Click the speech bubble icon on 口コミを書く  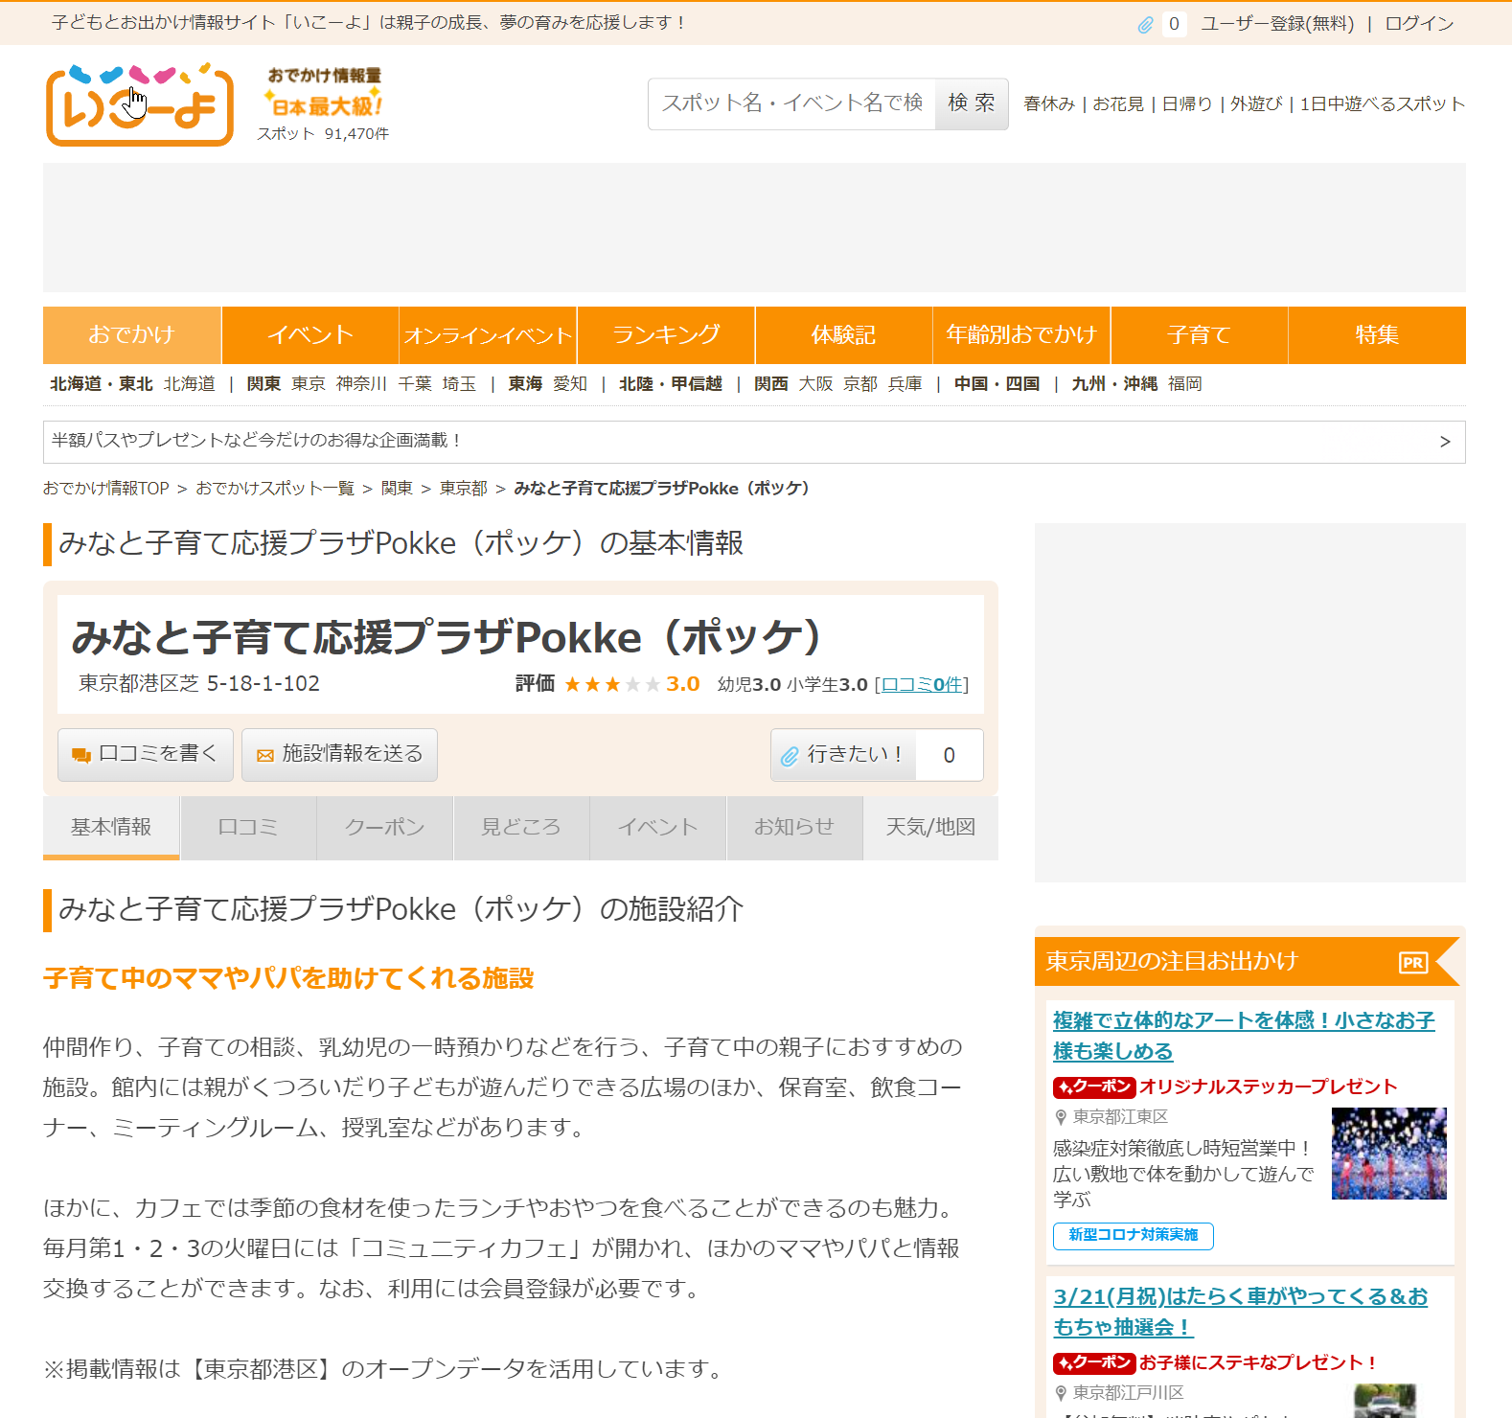(x=81, y=756)
